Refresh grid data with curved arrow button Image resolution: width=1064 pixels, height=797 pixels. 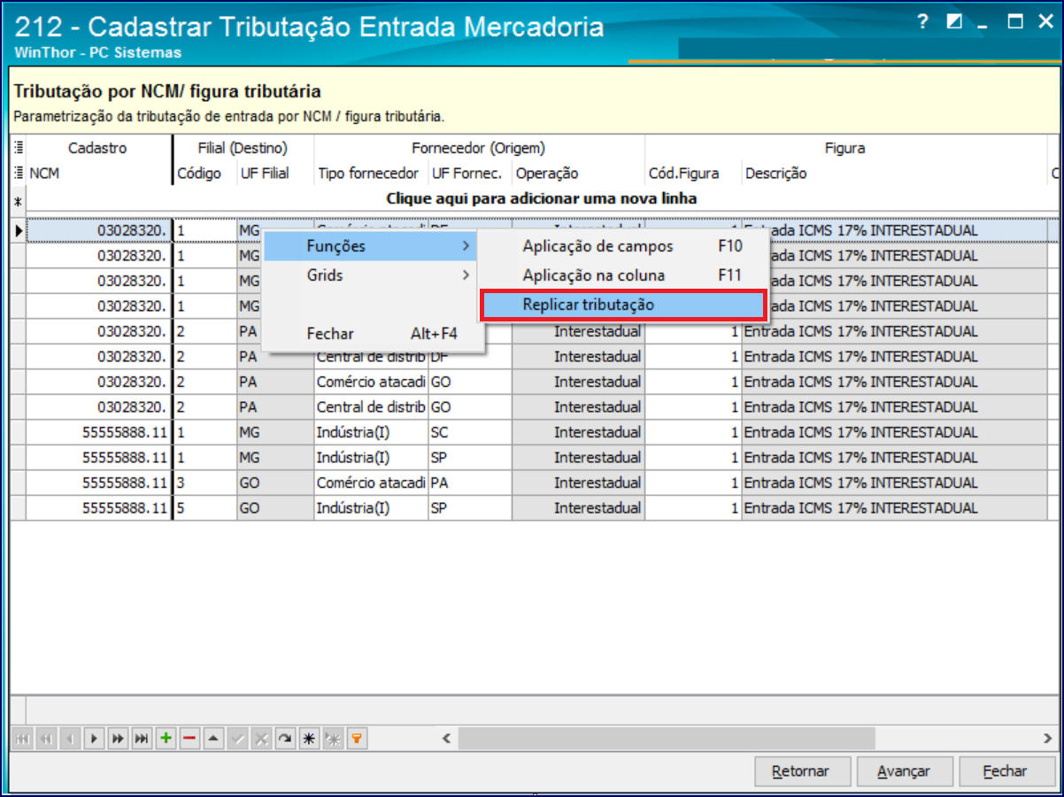coord(285,739)
